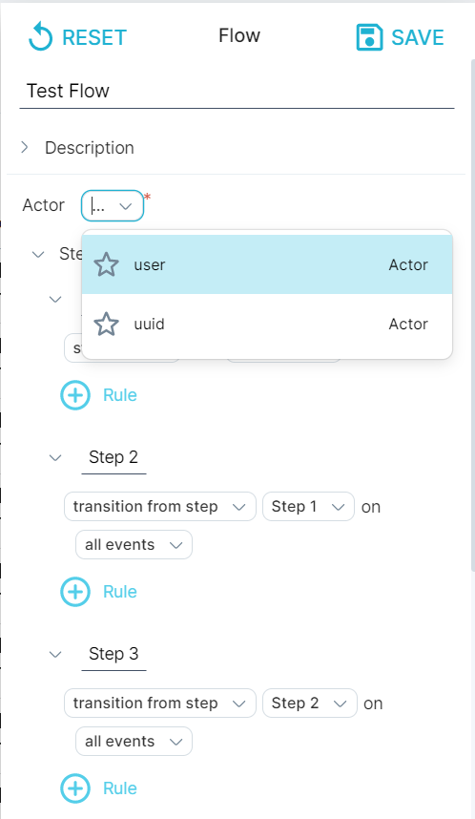Collapse the Step 2 chevron

pyautogui.click(x=55, y=457)
